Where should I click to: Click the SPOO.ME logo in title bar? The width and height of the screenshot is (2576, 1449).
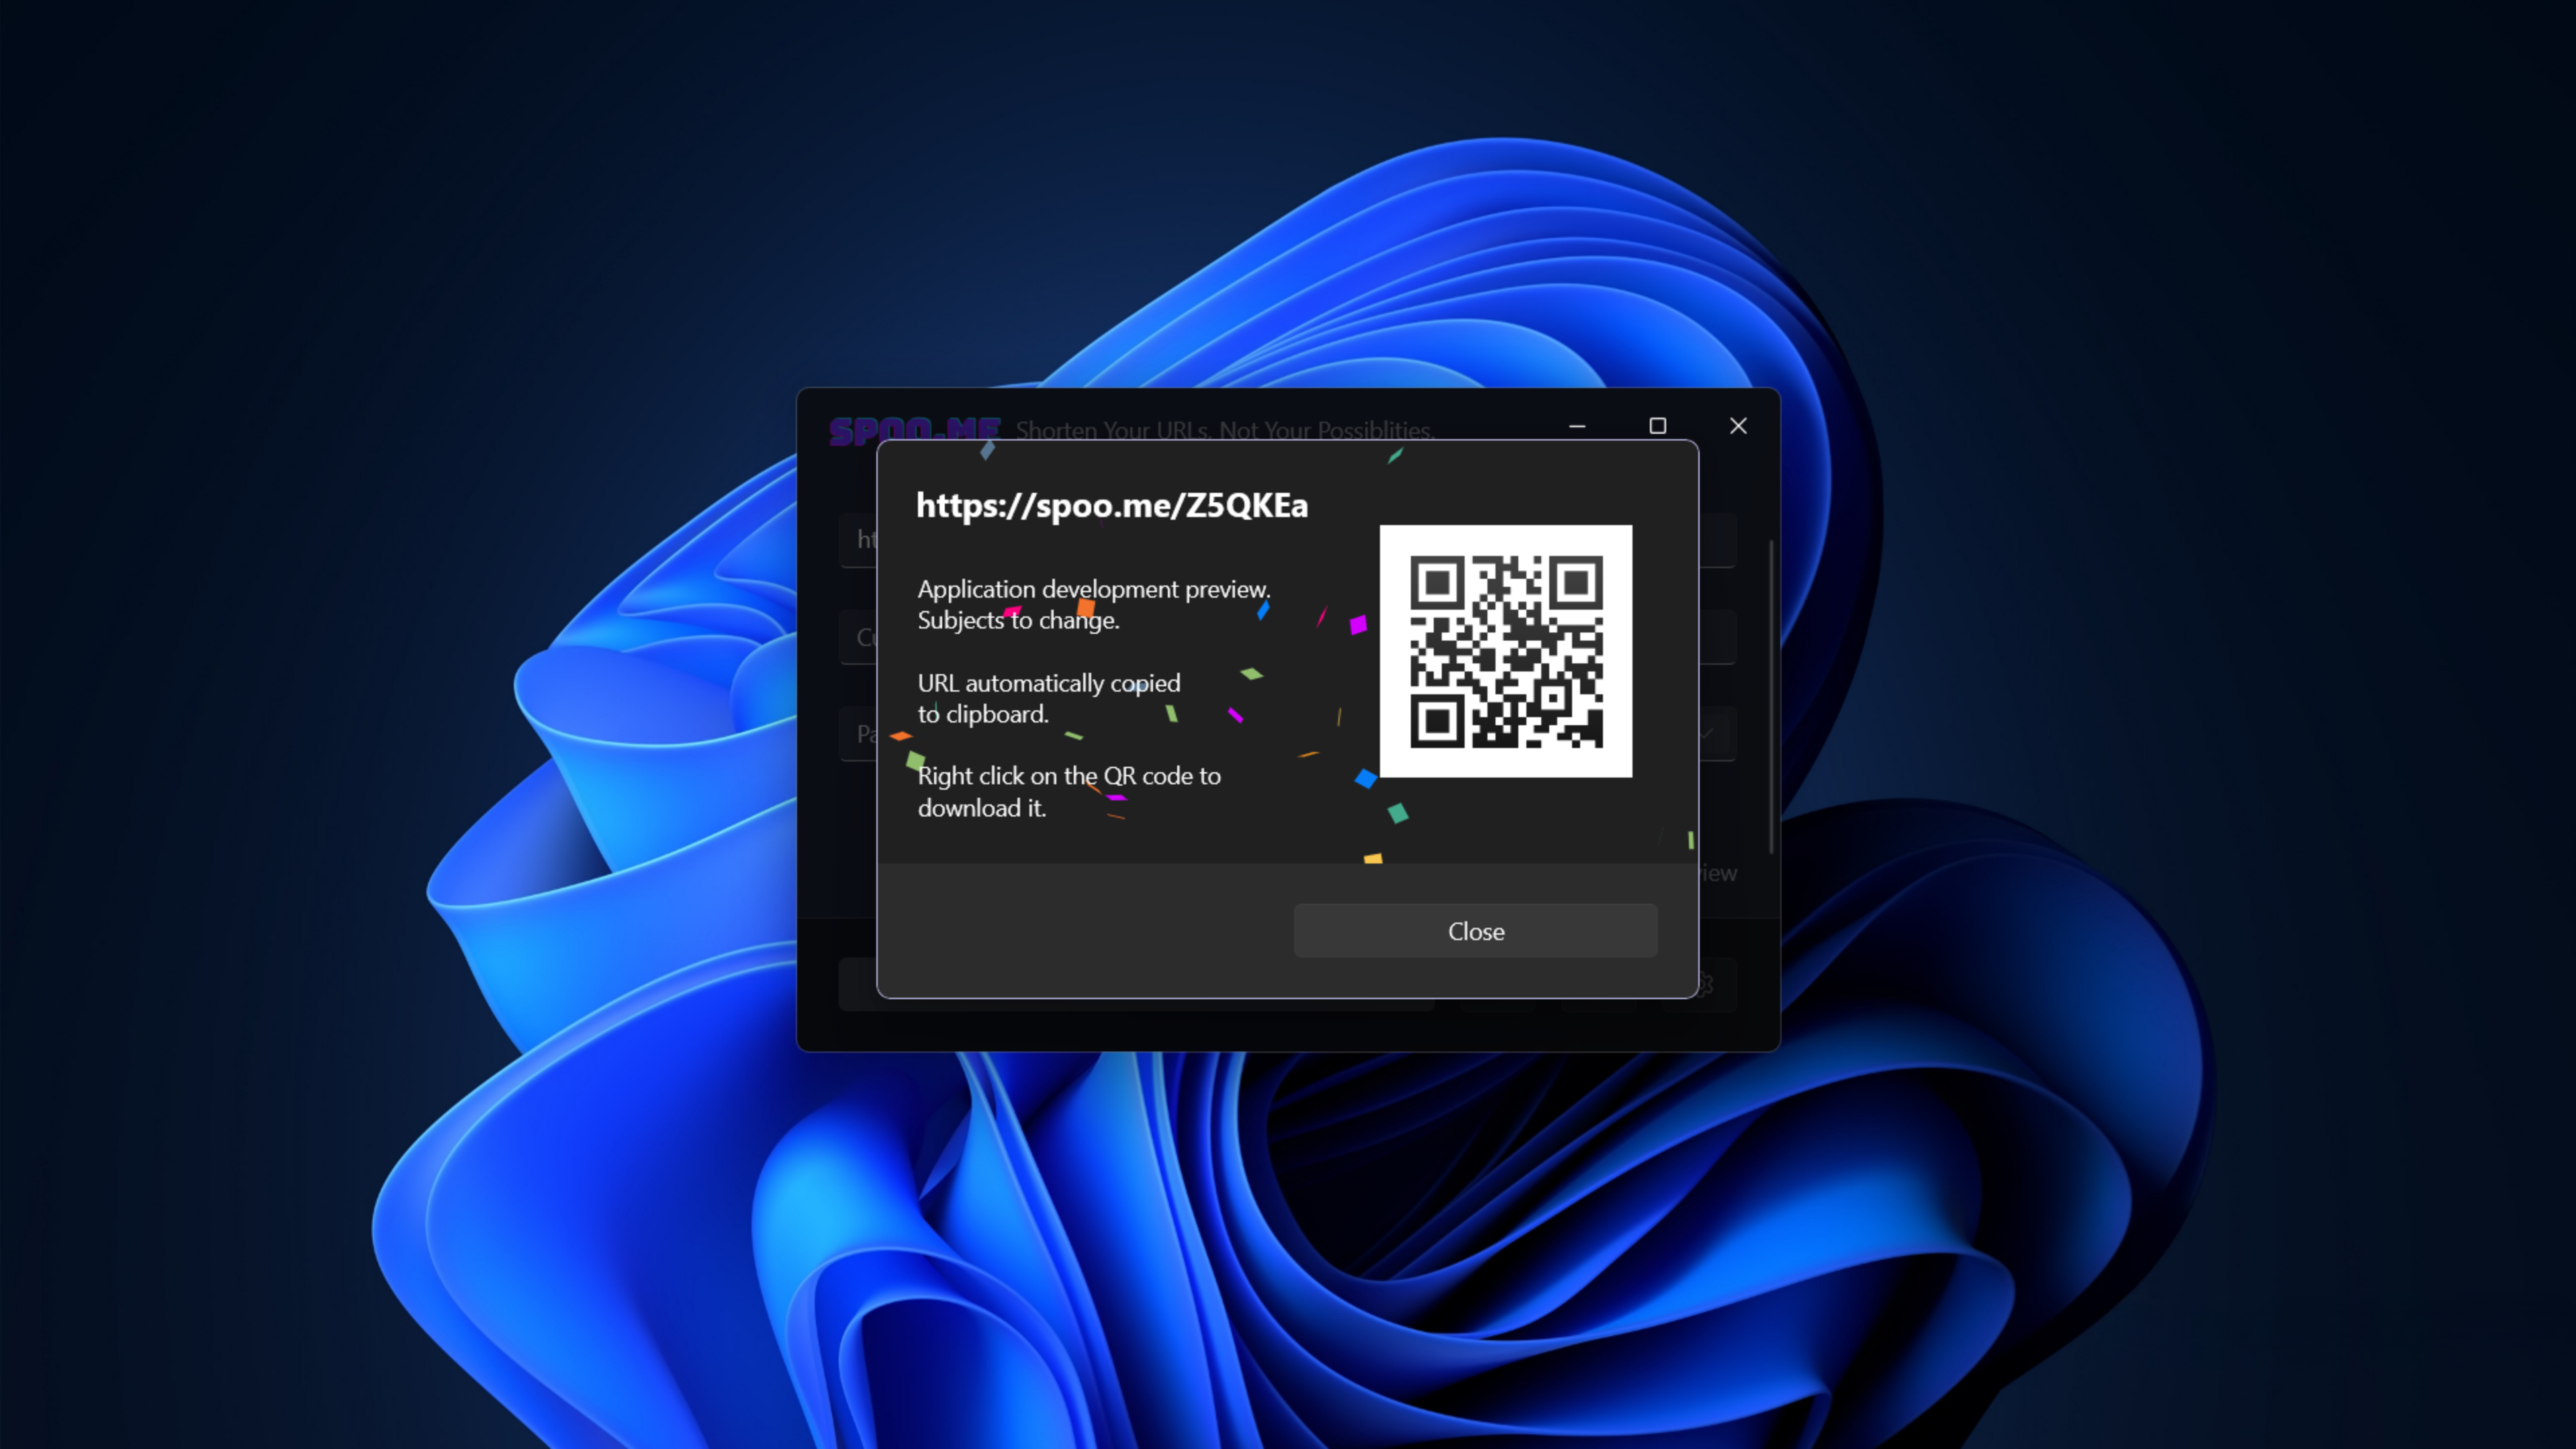click(915, 431)
